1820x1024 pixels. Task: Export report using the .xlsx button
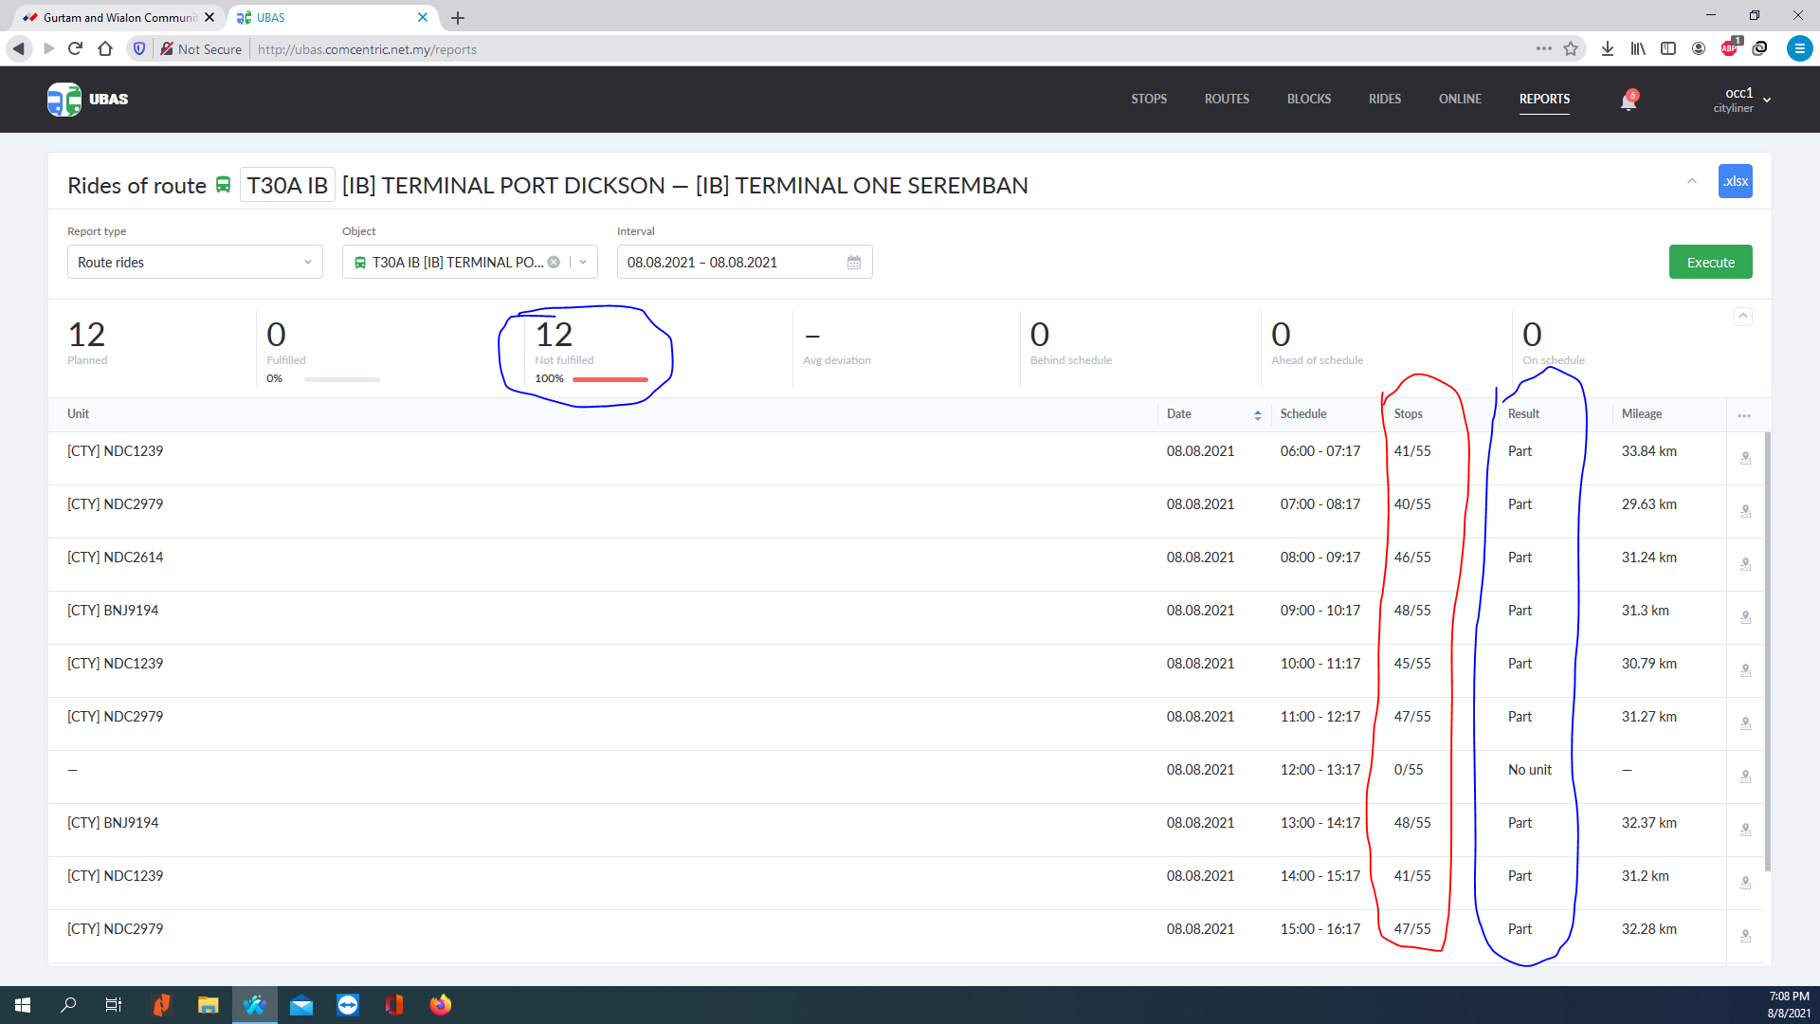(x=1735, y=181)
